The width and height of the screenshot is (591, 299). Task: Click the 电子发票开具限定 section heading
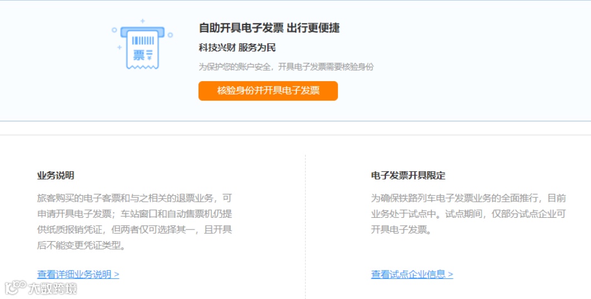[408, 176]
